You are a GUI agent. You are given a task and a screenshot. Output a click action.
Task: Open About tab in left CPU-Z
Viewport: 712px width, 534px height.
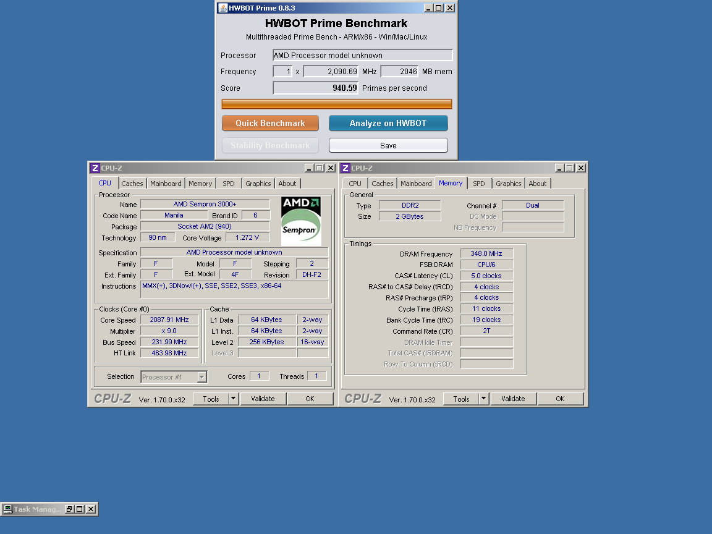coord(287,184)
